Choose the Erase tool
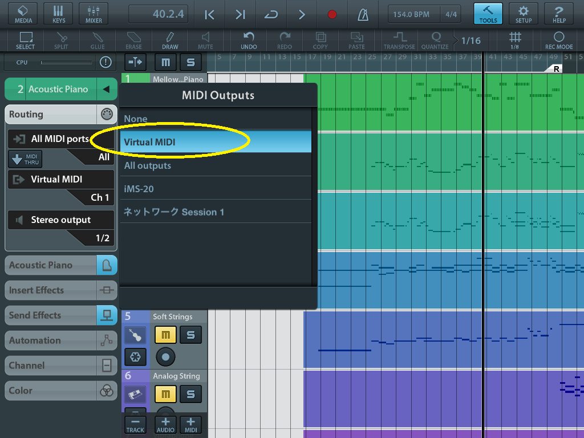The image size is (584, 438). click(133, 40)
